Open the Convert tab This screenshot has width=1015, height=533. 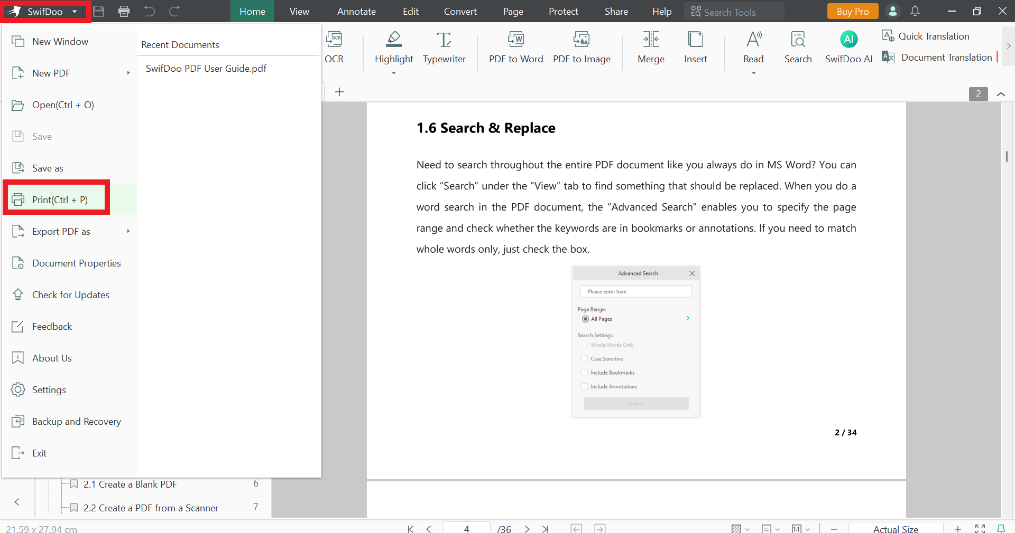tap(460, 11)
